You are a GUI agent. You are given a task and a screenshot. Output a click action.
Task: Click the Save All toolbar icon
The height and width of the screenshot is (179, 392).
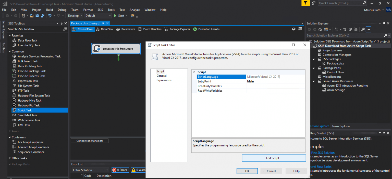point(42,16)
